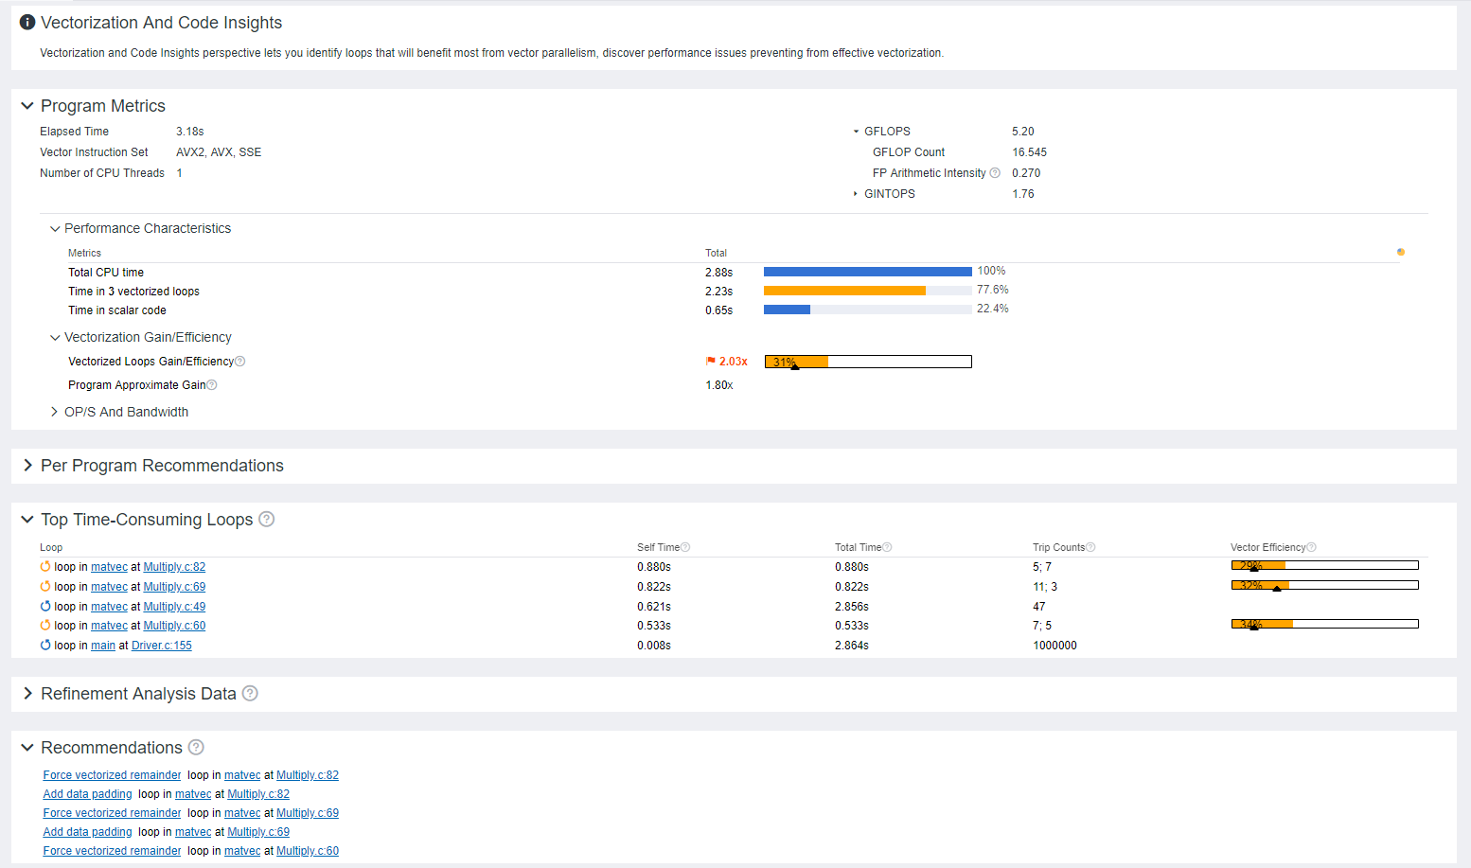Click the Vector Efficiency bar for Multiply.c:82 loop
The image size is (1471, 868).
click(x=1324, y=566)
